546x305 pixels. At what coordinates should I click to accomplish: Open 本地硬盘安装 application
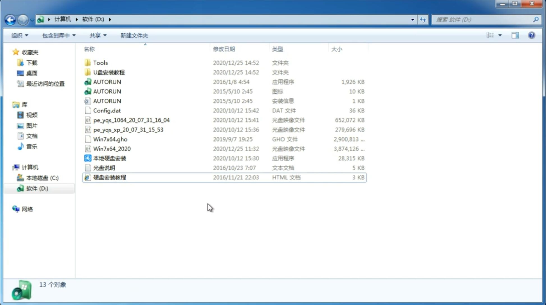[x=109, y=158]
